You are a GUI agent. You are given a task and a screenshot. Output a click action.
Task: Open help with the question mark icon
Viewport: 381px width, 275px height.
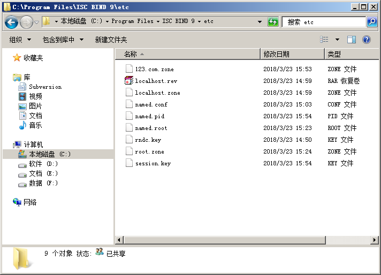coord(367,40)
